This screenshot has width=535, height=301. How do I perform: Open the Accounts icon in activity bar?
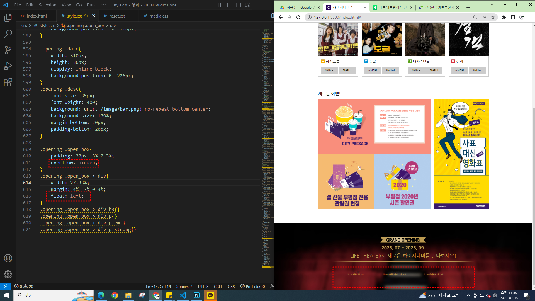8,258
